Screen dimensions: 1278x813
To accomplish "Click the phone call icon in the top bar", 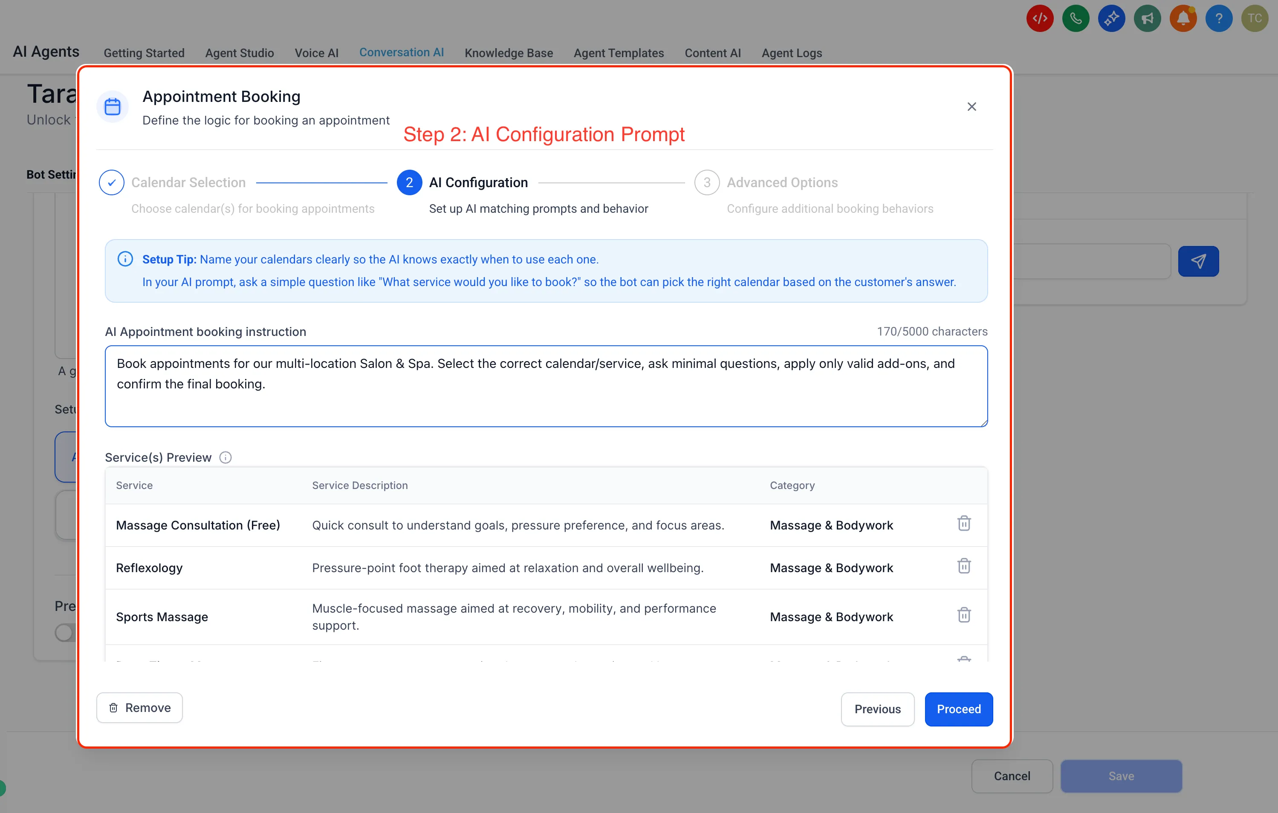I will click(x=1075, y=17).
